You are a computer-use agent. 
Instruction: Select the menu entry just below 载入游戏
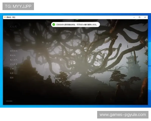click(14, 64)
